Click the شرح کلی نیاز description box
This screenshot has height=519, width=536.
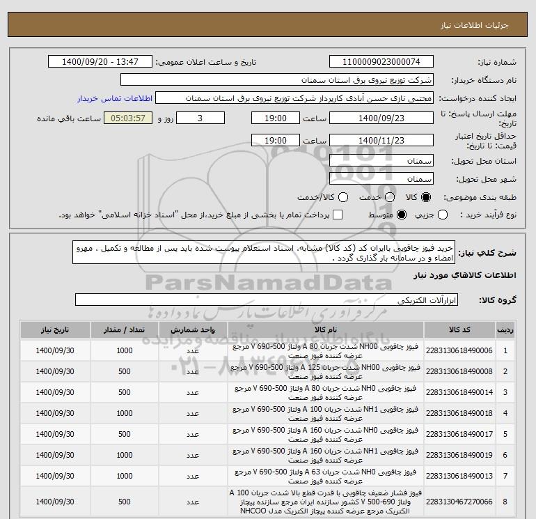click(264, 252)
